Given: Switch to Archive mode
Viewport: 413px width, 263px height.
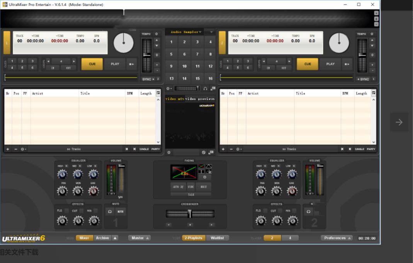Looking at the screenshot, I should click(x=102, y=238).
